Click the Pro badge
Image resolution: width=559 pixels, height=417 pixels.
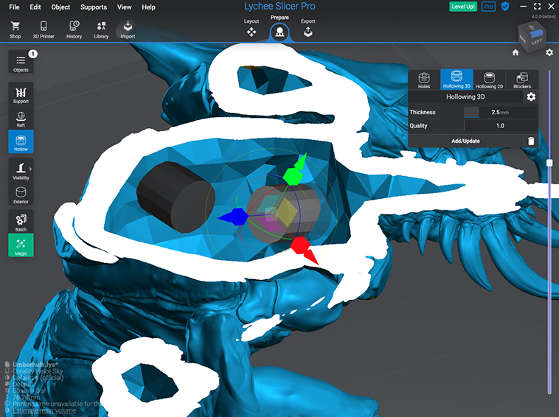coord(488,7)
